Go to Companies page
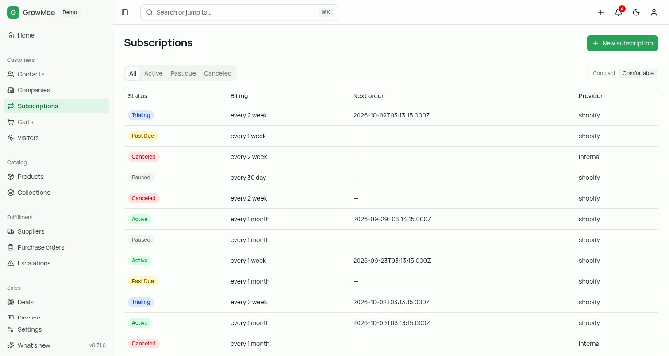669x356 pixels. (56, 90)
